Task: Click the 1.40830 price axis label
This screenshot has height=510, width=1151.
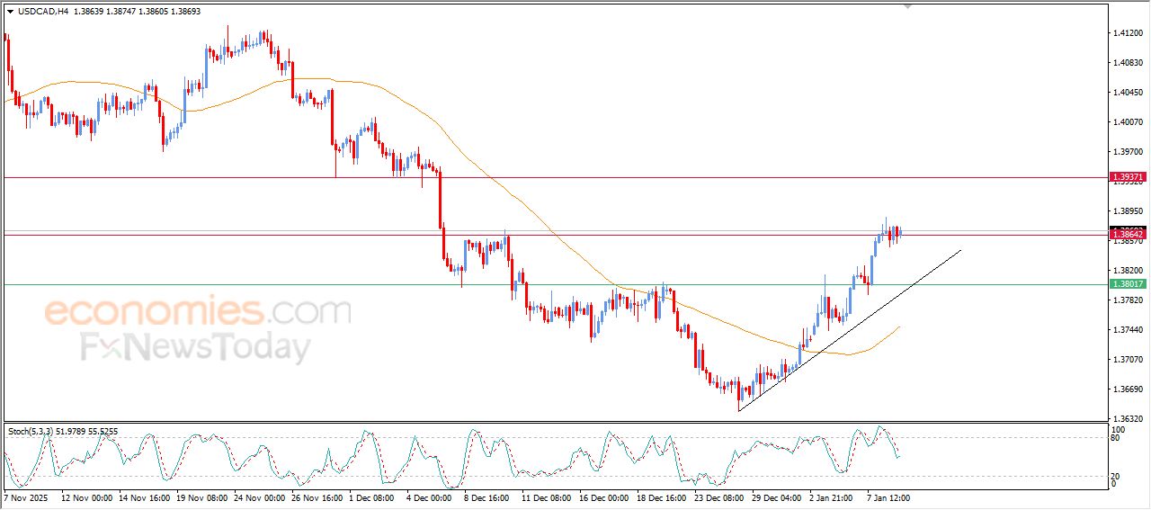Action: (x=1128, y=63)
